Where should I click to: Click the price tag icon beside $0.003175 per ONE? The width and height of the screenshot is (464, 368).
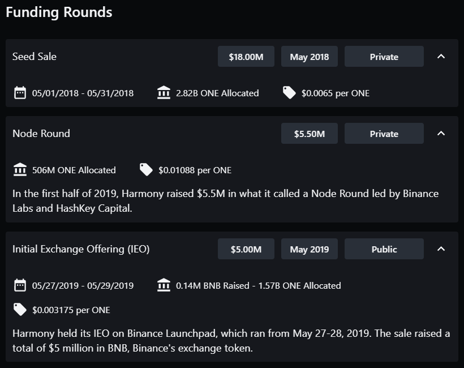pyautogui.click(x=20, y=310)
